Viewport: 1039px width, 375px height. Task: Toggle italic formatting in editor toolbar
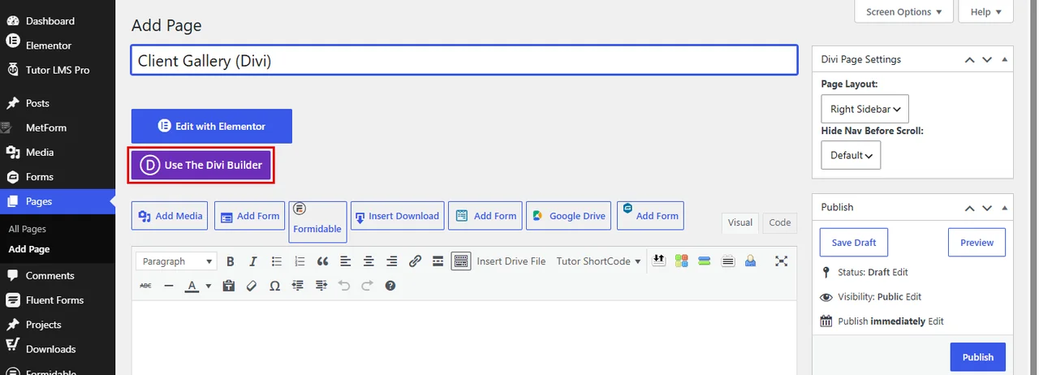(253, 261)
